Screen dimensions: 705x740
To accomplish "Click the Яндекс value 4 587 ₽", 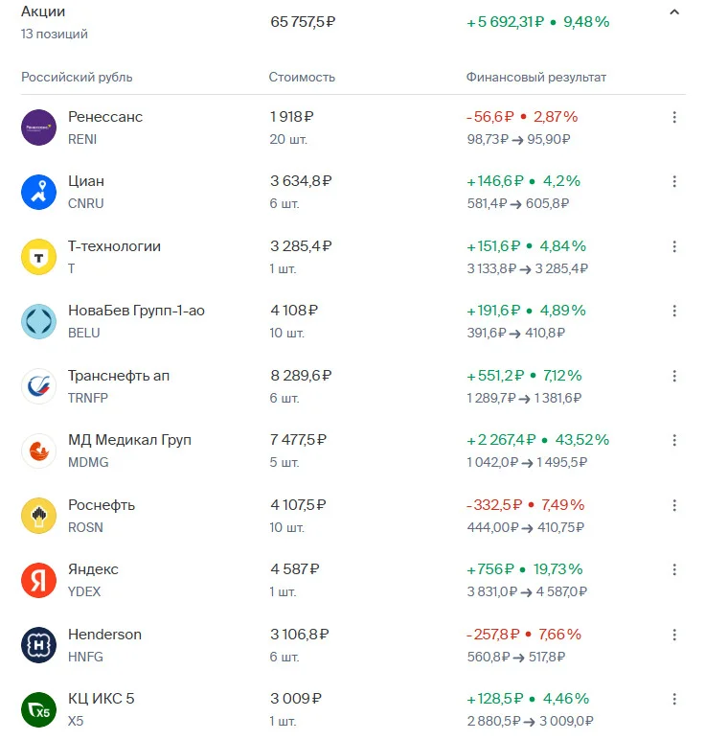I will 295,569.
